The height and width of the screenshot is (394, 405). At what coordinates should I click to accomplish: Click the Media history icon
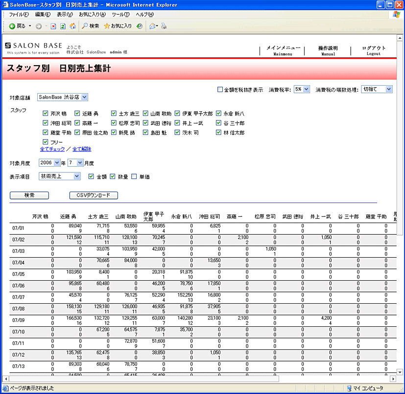(x=140, y=26)
